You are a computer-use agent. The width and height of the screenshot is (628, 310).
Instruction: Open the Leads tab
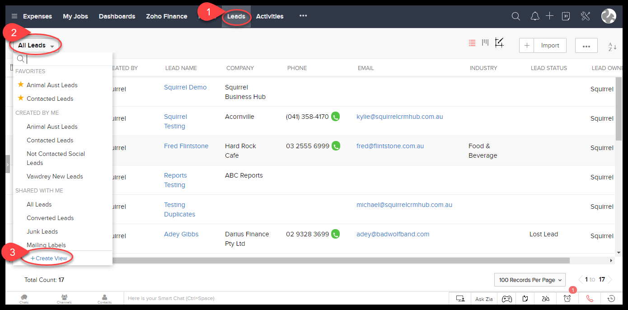[x=236, y=17]
